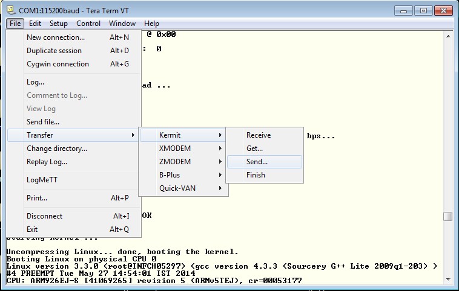Maximize the Tera Term window

(423, 11)
